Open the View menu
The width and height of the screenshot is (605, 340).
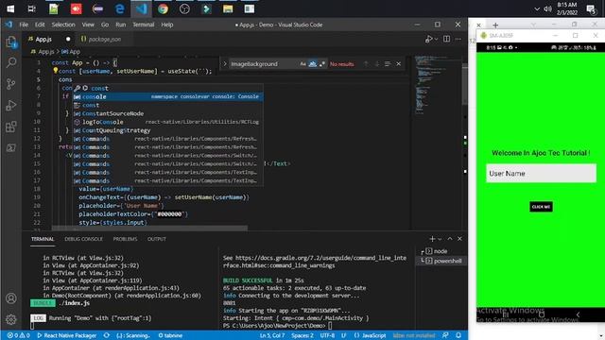point(88,25)
